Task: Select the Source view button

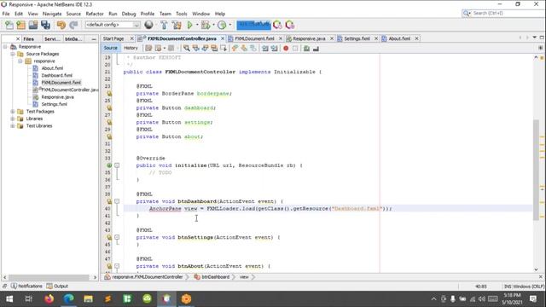Action: pos(110,48)
